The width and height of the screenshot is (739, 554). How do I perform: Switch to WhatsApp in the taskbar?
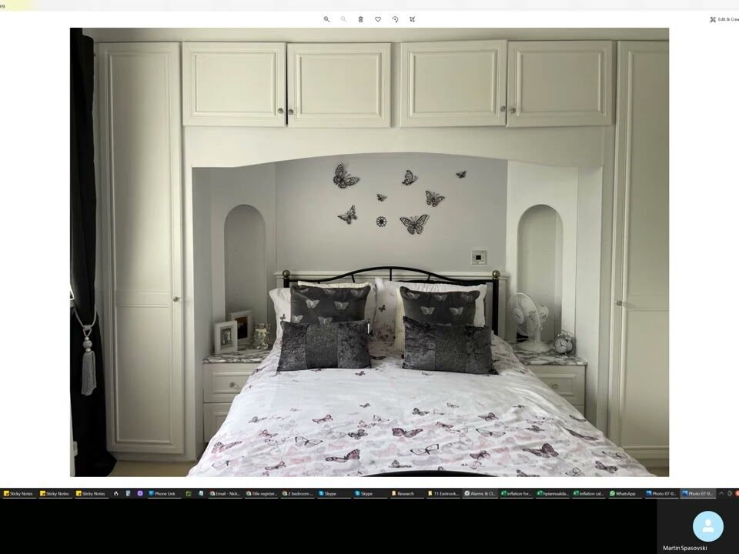(623, 493)
